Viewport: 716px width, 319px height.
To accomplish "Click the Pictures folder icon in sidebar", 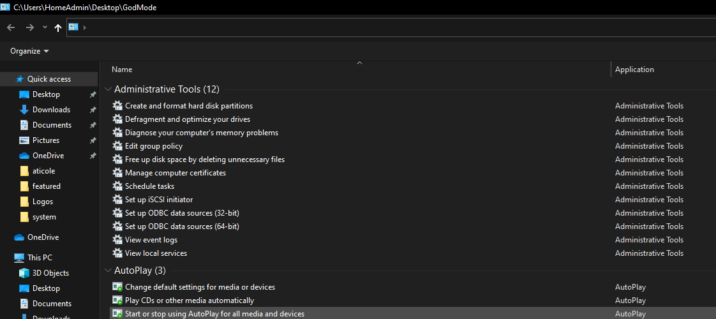I will point(24,140).
